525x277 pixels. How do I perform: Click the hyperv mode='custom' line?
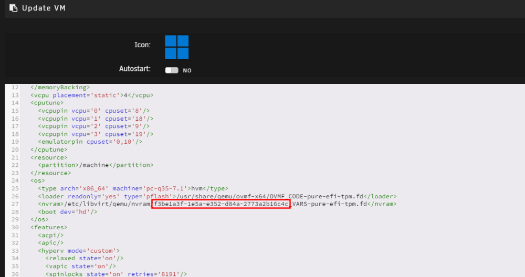tap(79, 251)
